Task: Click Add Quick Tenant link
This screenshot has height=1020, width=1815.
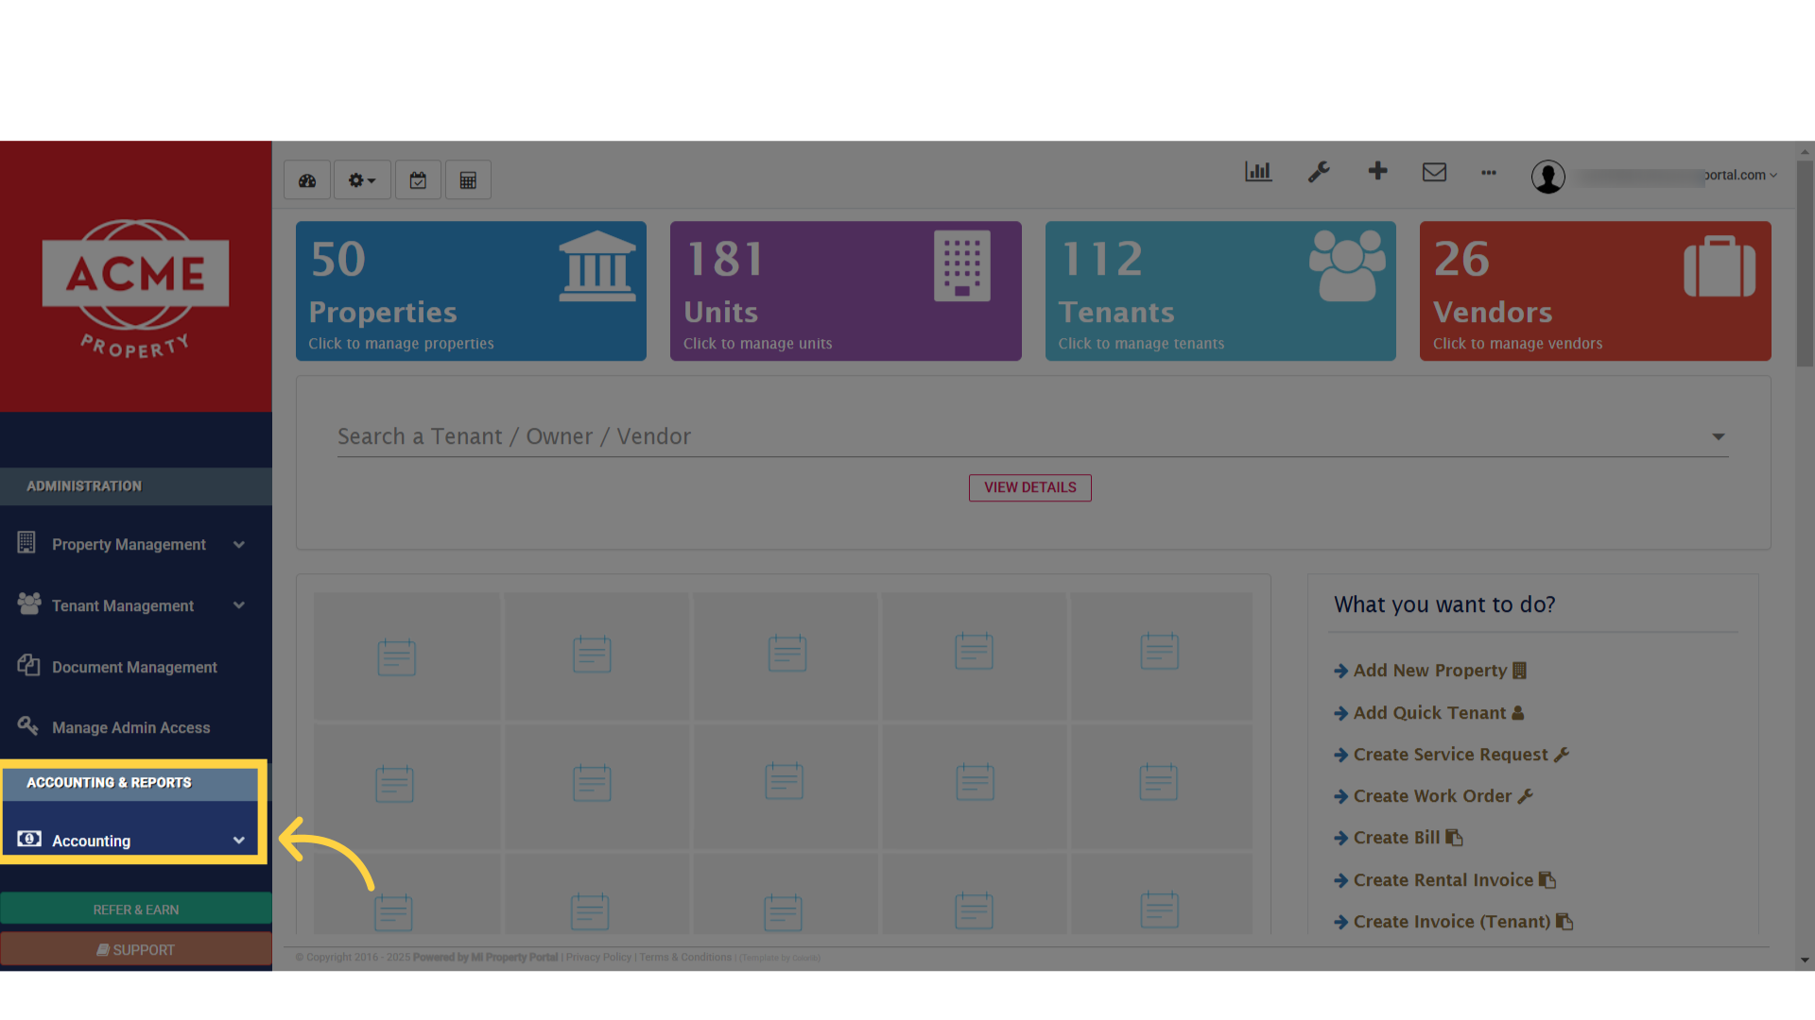Action: pos(1428,713)
